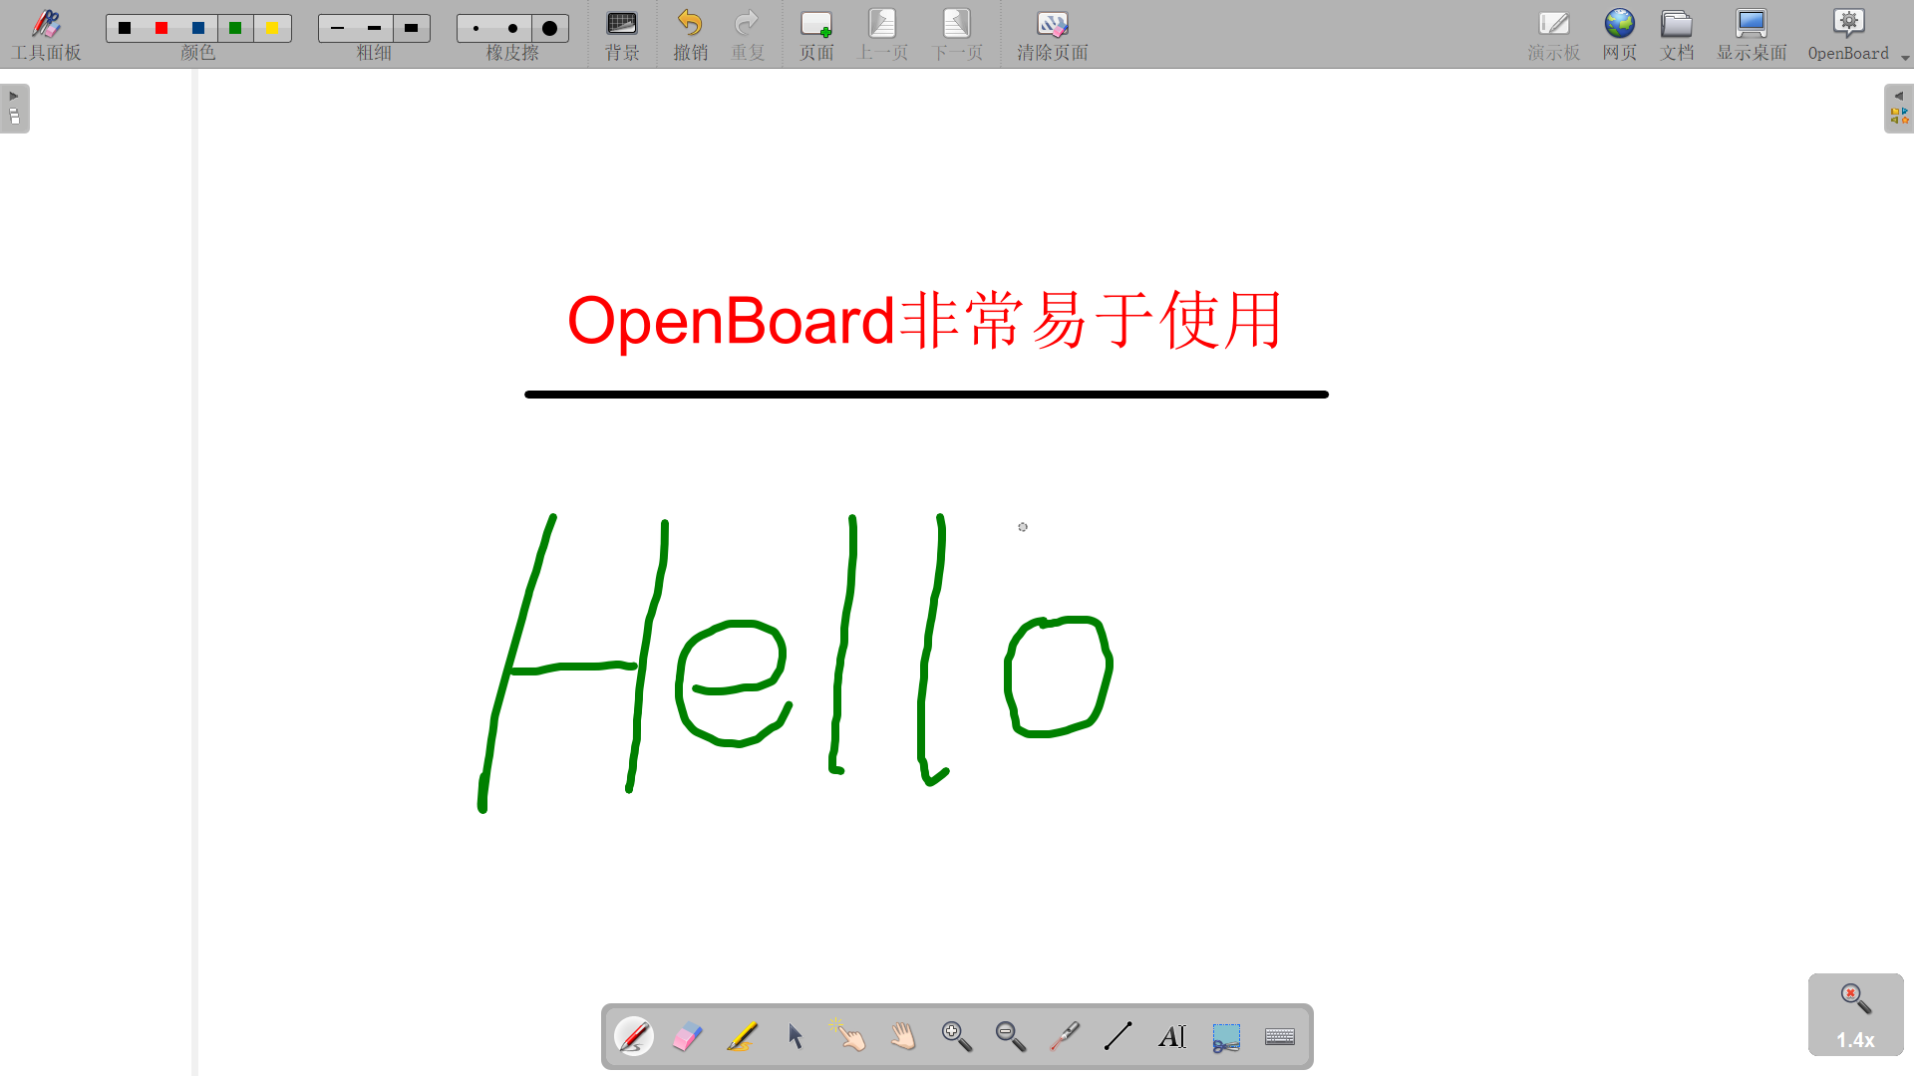Select the green pen color
1914x1076 pixels.
[x=235, y=28]
